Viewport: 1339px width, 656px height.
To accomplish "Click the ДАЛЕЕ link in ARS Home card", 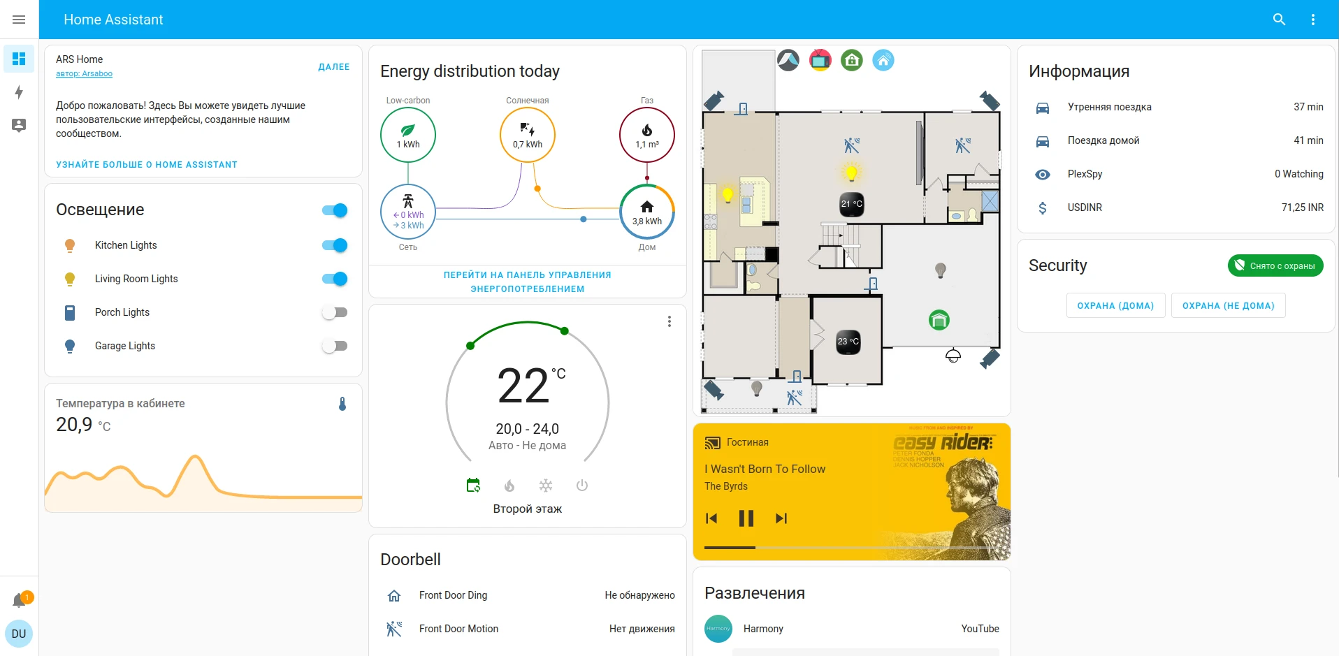I will tap(333, 67).
